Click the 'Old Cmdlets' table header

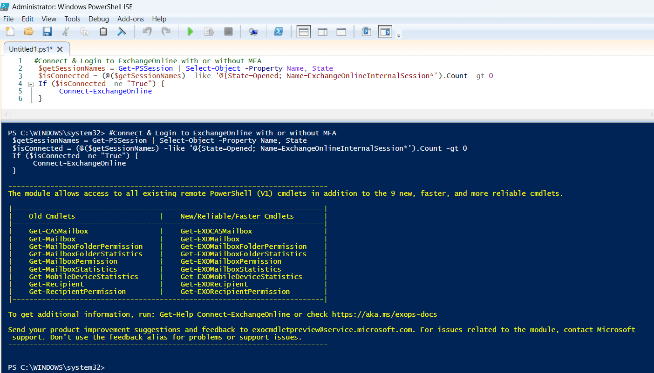[52, 216]
